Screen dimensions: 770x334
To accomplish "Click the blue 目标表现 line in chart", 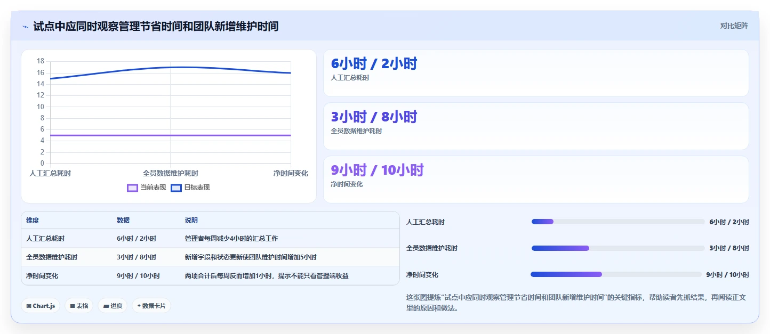I will pyautogui.click(x=171, y=67).
